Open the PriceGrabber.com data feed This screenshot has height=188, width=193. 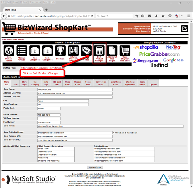click(x=159, y=54)
